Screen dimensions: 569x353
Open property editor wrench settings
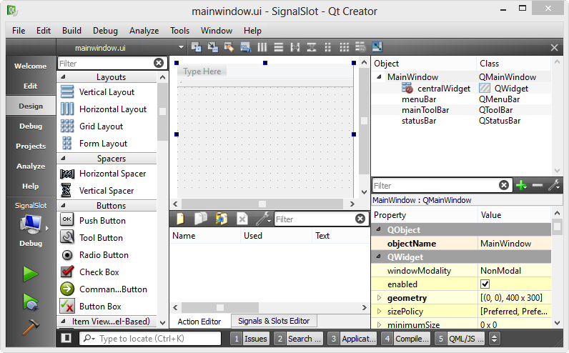coord(554,185)
